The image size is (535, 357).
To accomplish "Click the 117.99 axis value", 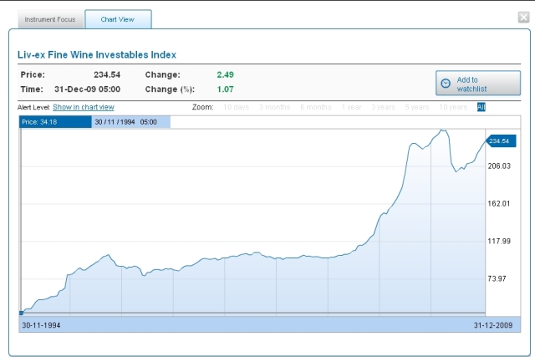I will (499, 242).
